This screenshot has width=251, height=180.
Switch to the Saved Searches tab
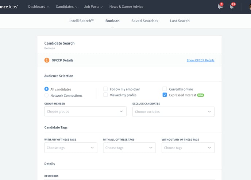145,21
